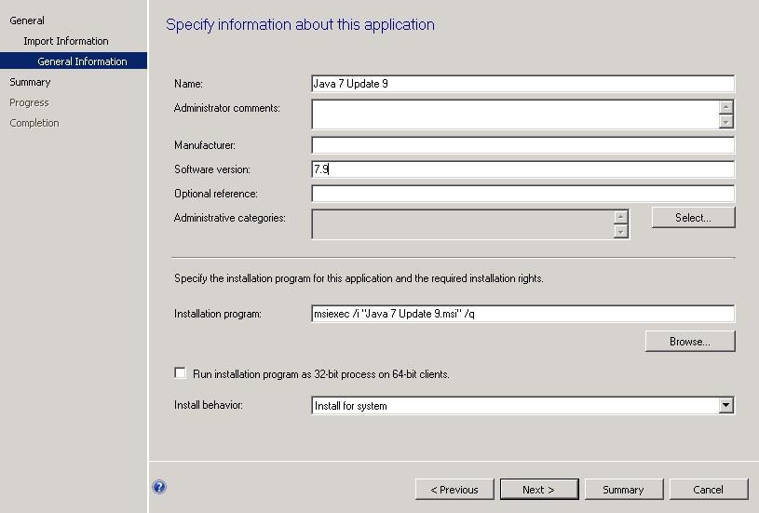Click the 'Install behavior:' label
Image resolution: width=759 pixels, height=513 pixels.
point(209,405)
